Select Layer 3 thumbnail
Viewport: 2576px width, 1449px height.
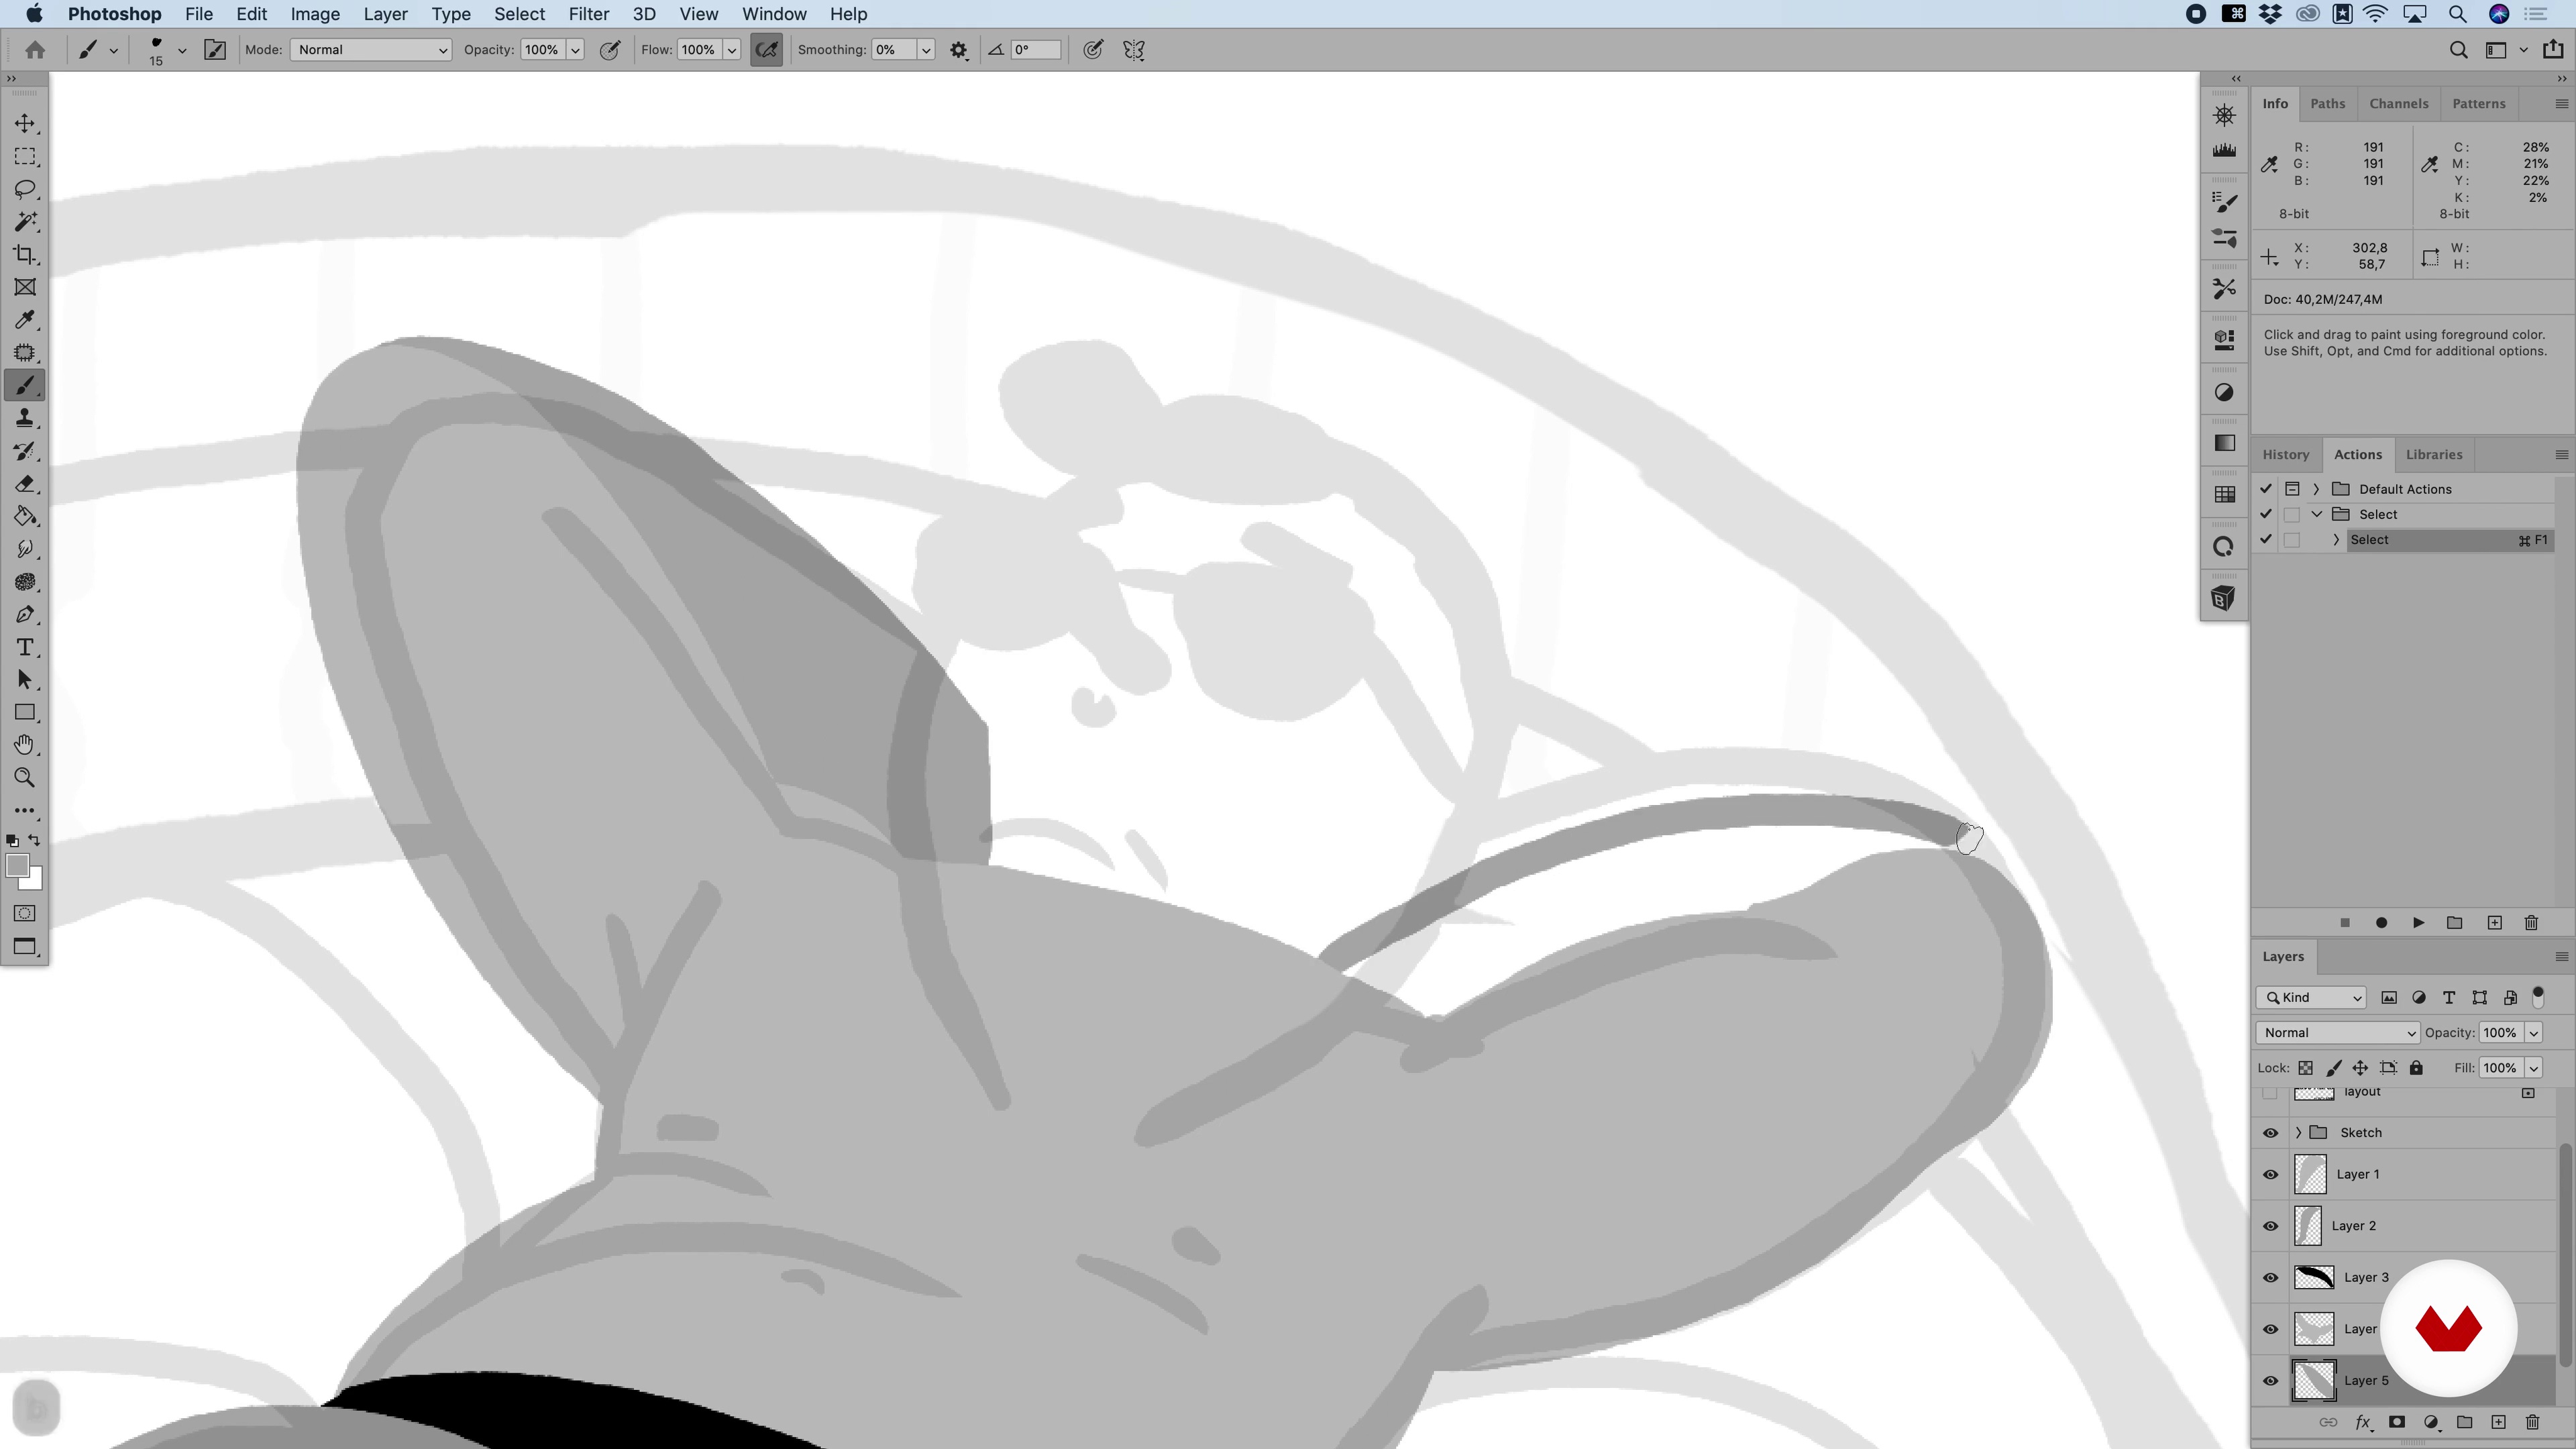pyautogui.click(x=2313, y=1277)
